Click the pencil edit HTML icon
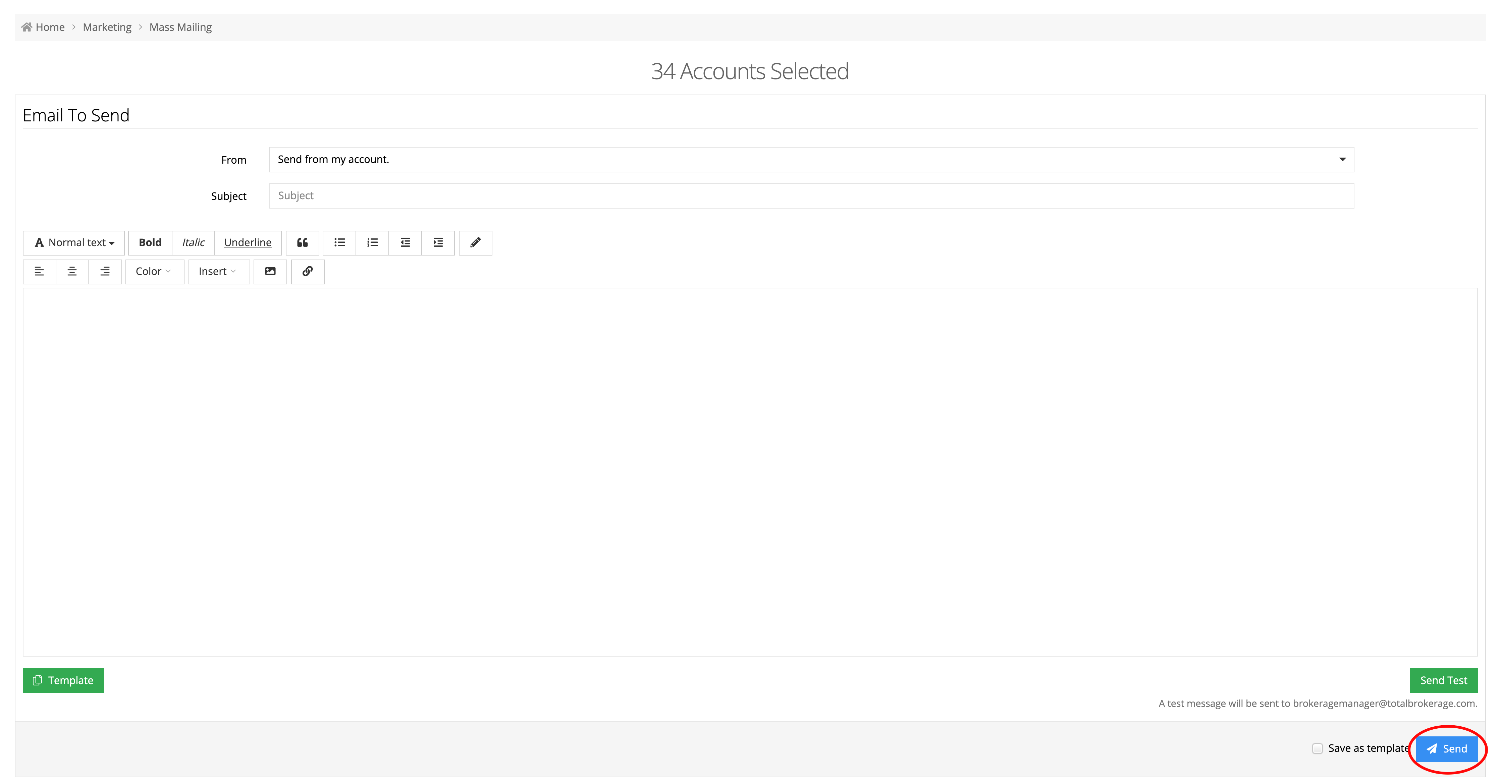 point(475,242)
